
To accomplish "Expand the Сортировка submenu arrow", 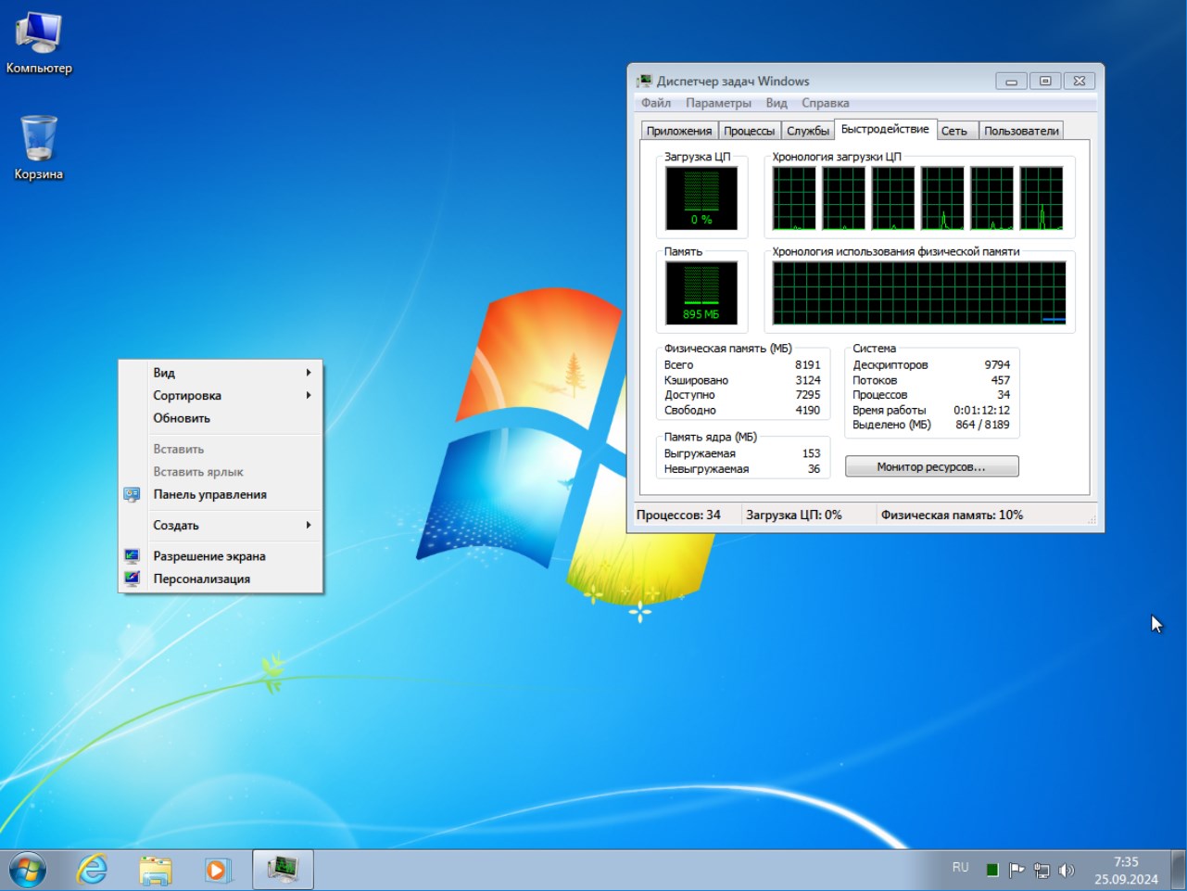I will pyautogui.click(x=309, y=395).
